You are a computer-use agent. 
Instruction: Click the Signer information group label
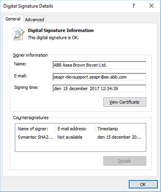(30, 55)
